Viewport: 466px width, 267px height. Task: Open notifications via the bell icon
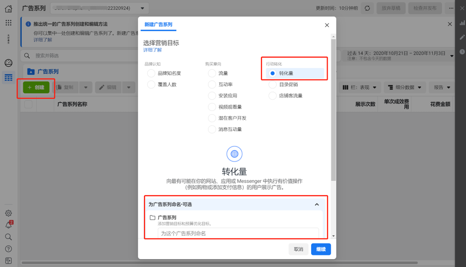8,225
